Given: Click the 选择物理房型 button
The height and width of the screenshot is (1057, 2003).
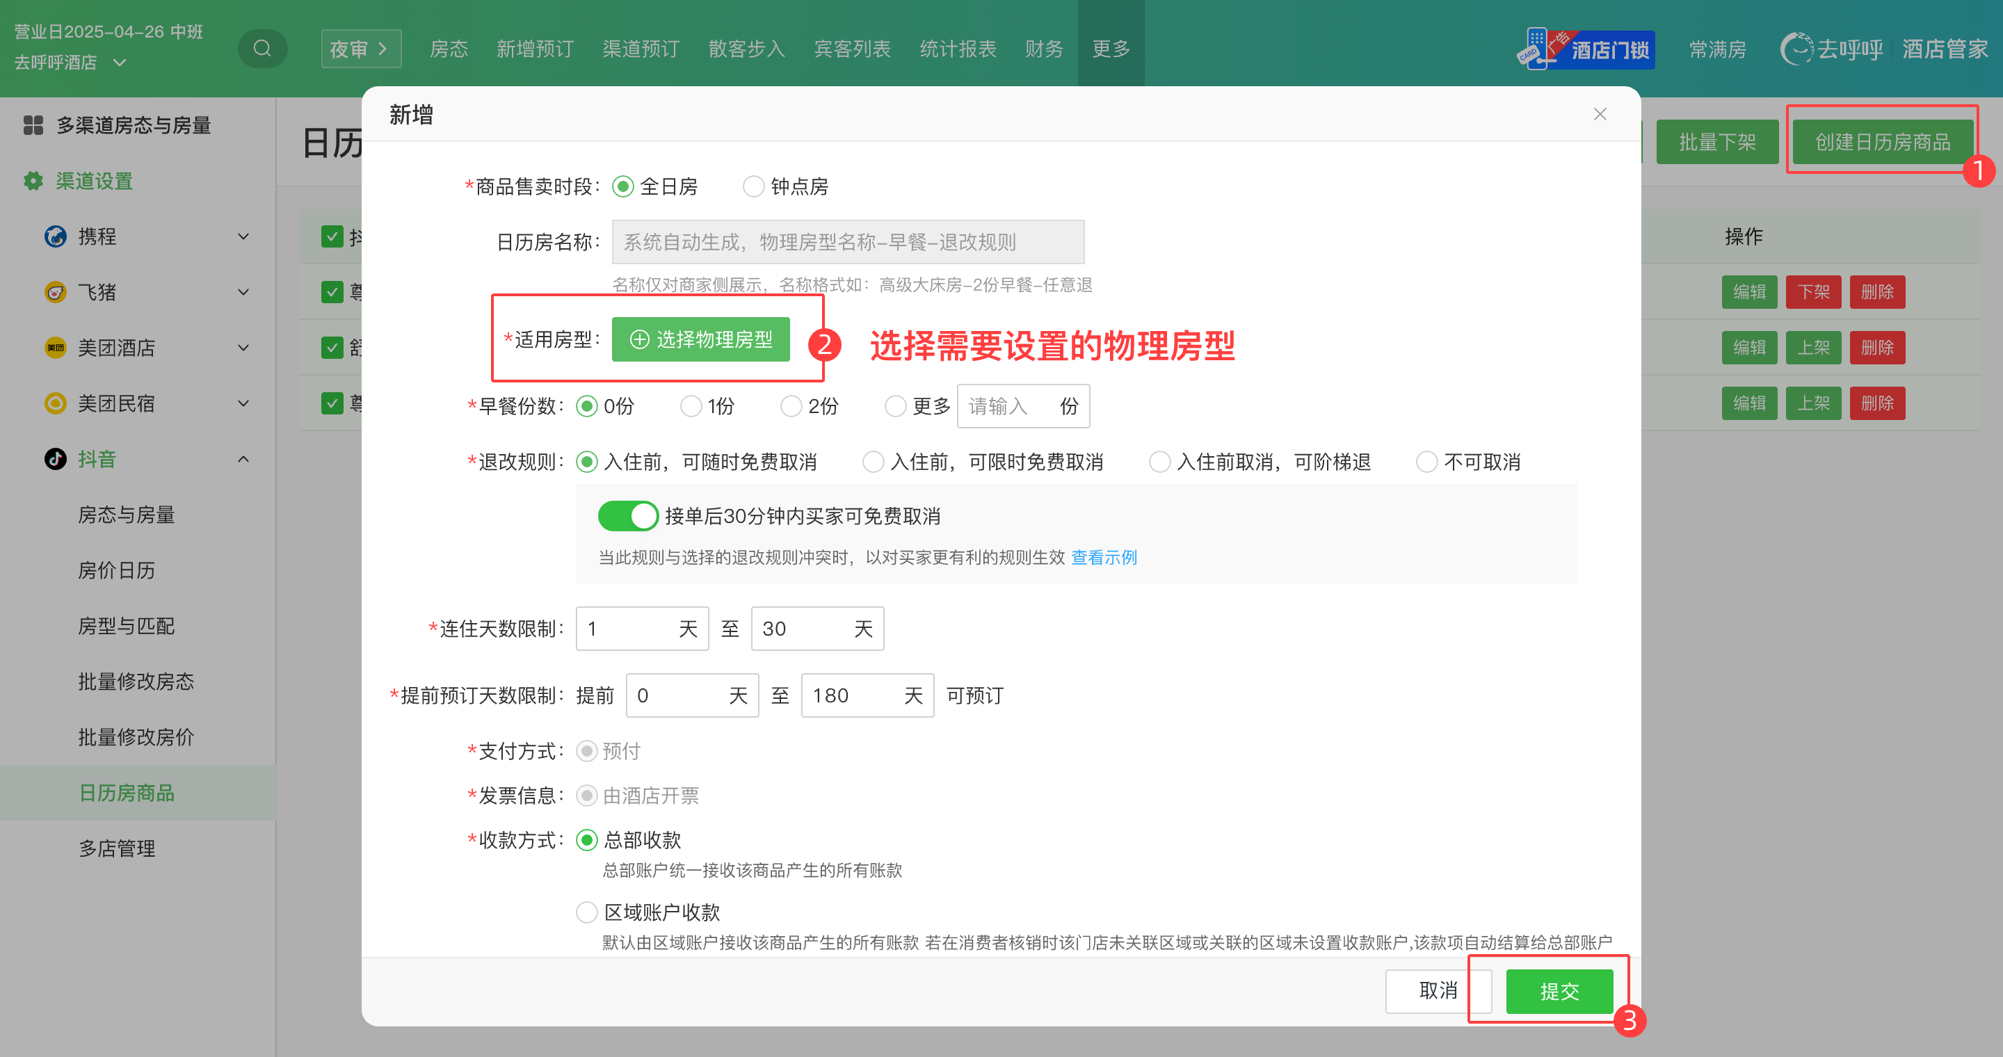Looking at the screenshot, I should (700, 339).
